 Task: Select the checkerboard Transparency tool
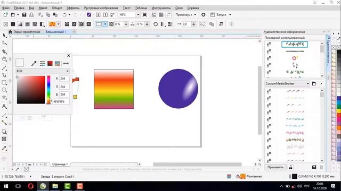4,139
